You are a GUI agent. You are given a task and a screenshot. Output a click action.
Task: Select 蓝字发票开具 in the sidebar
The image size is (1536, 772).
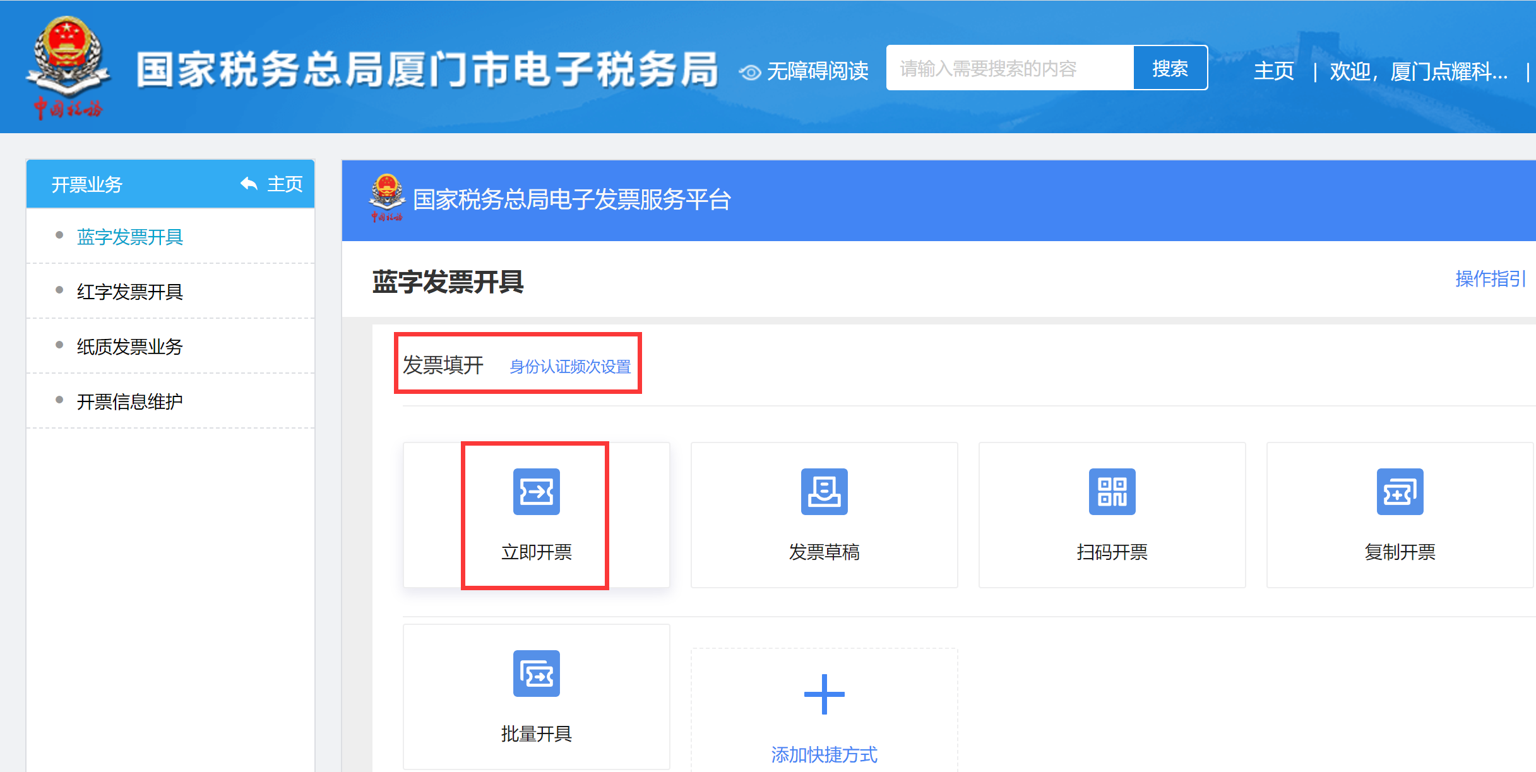click(x=129, y=237)
